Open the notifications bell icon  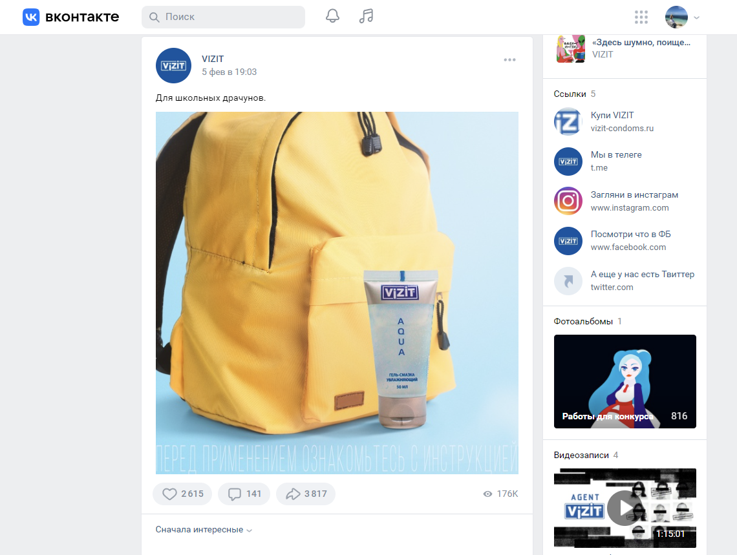(x=332, y=16)
